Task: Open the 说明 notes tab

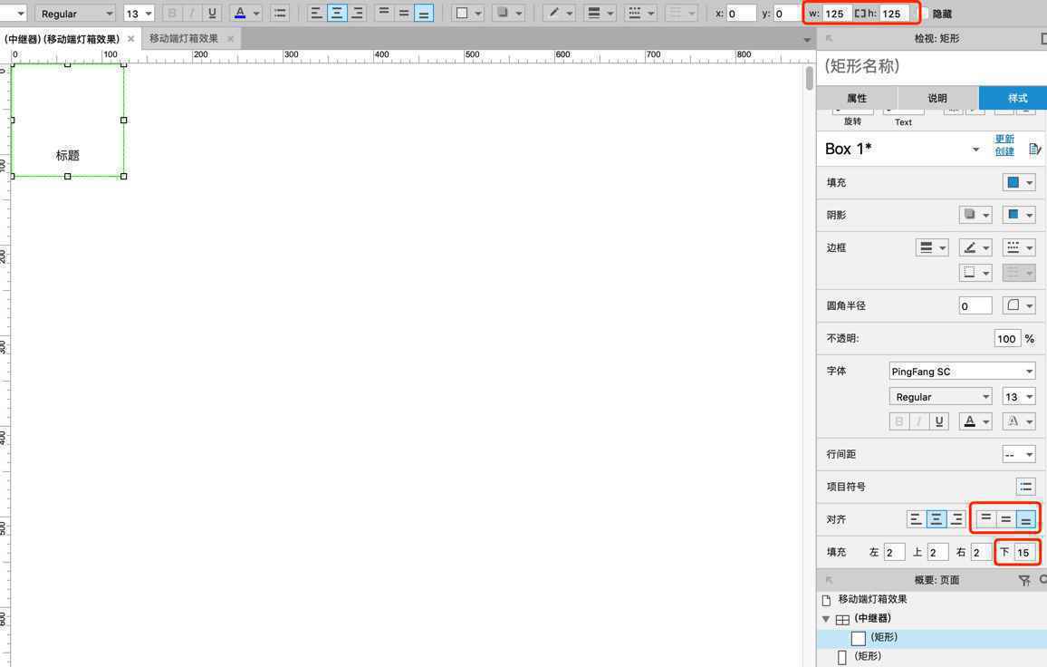Action: [x=937, y=98]
